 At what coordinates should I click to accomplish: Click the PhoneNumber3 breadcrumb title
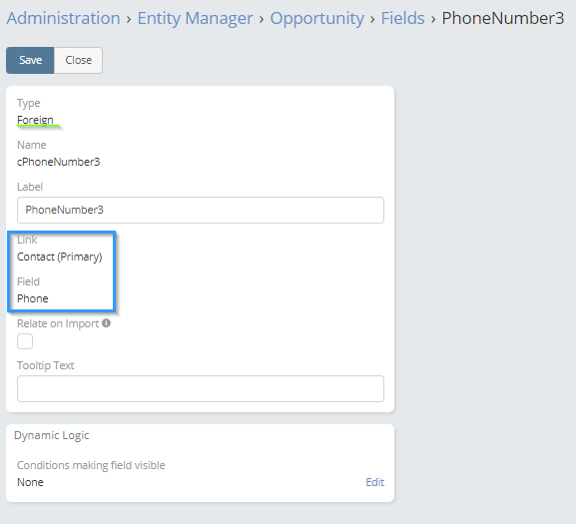[x=503, y=18]
